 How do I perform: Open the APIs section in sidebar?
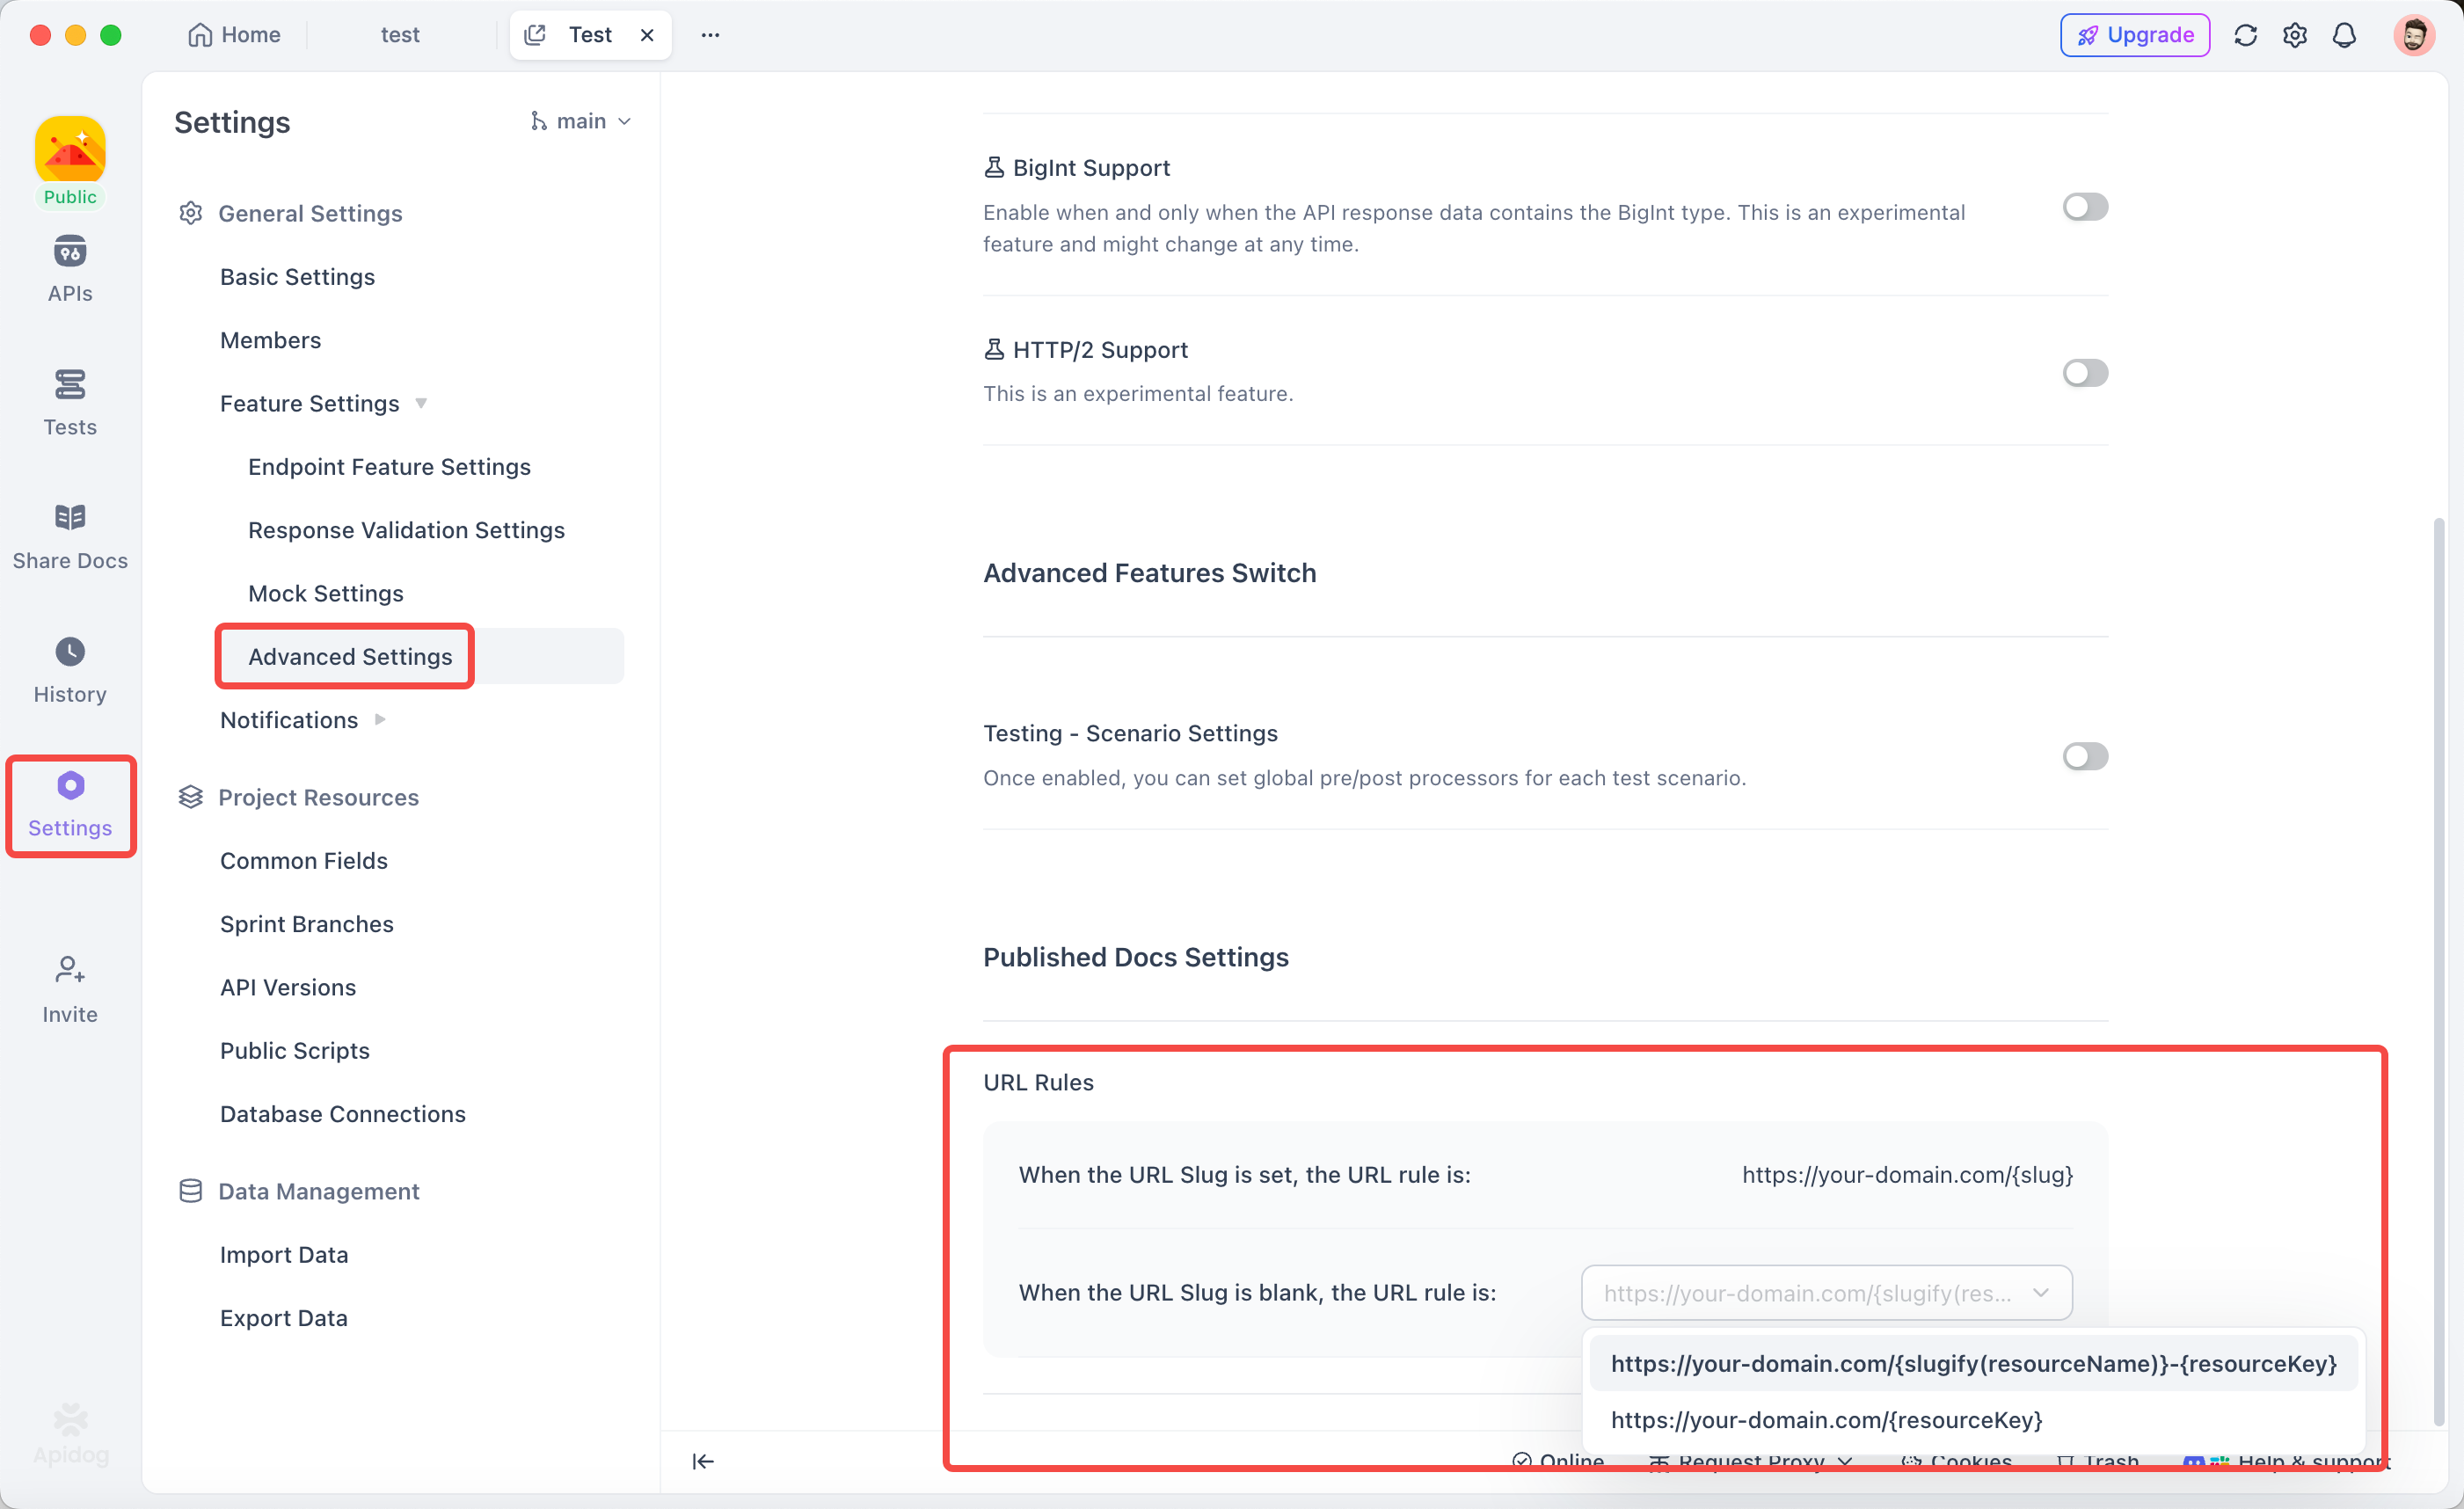(70, 269)
